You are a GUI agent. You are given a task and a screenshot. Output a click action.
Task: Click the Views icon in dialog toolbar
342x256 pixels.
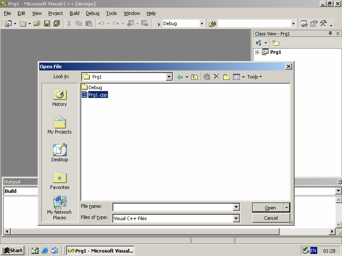(236, 77)
